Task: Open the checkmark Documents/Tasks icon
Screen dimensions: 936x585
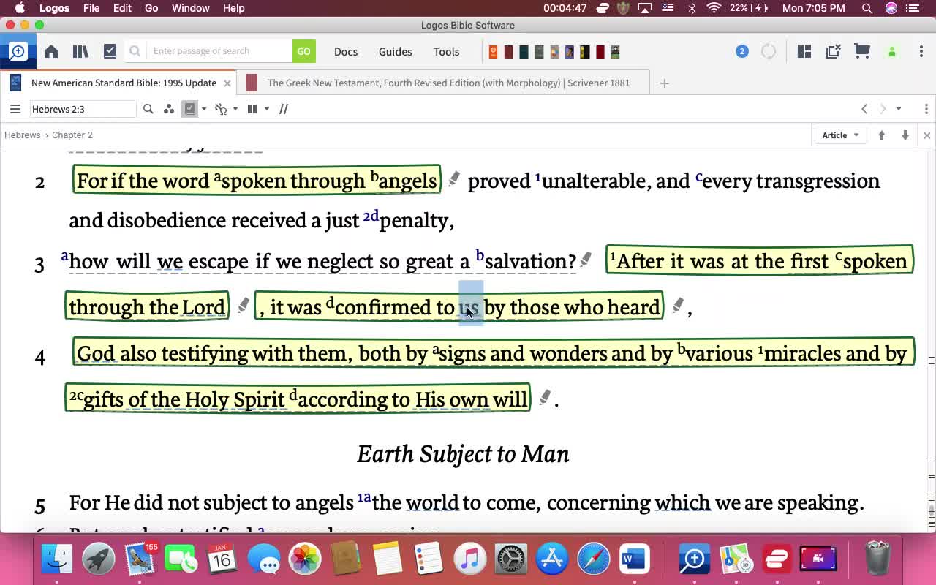Action: pos(110,51)
